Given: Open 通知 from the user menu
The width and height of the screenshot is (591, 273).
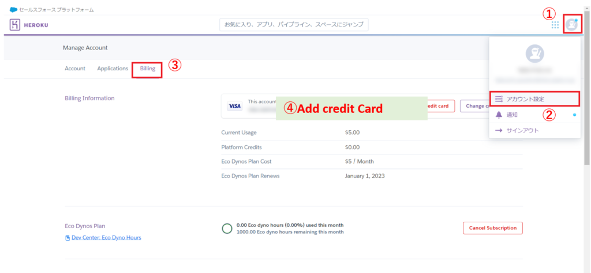Looking at the screenshot, I should [x=512, y=115].
